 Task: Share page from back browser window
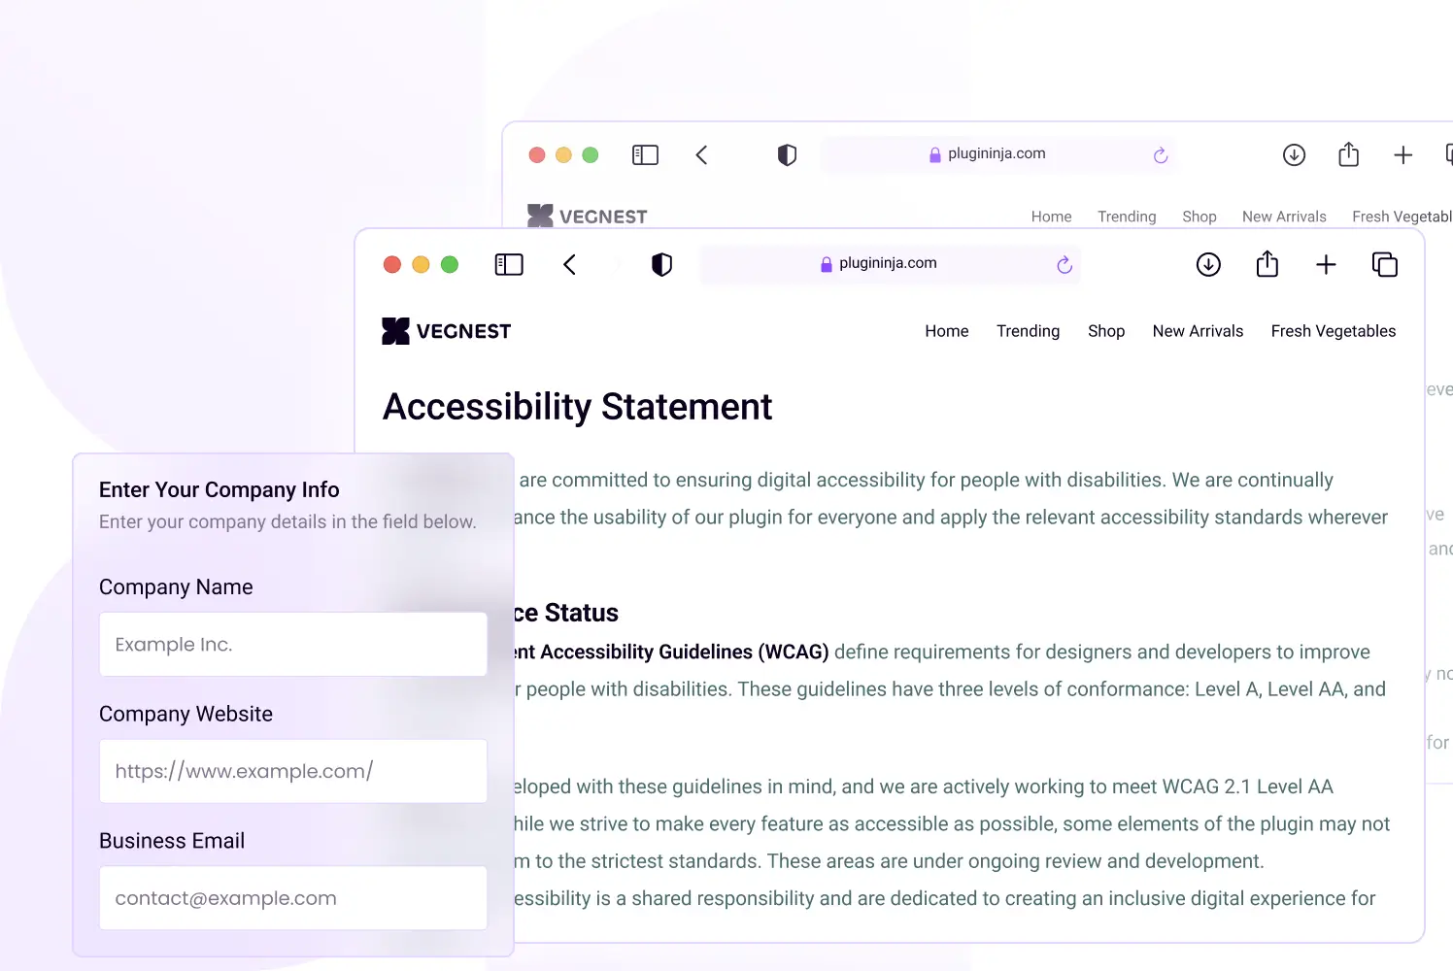1348,153
